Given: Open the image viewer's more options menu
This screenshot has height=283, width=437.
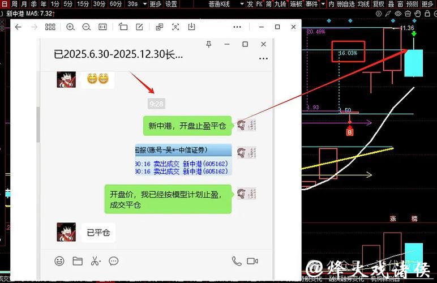Looking at the screenshot, I should point(237,27).
